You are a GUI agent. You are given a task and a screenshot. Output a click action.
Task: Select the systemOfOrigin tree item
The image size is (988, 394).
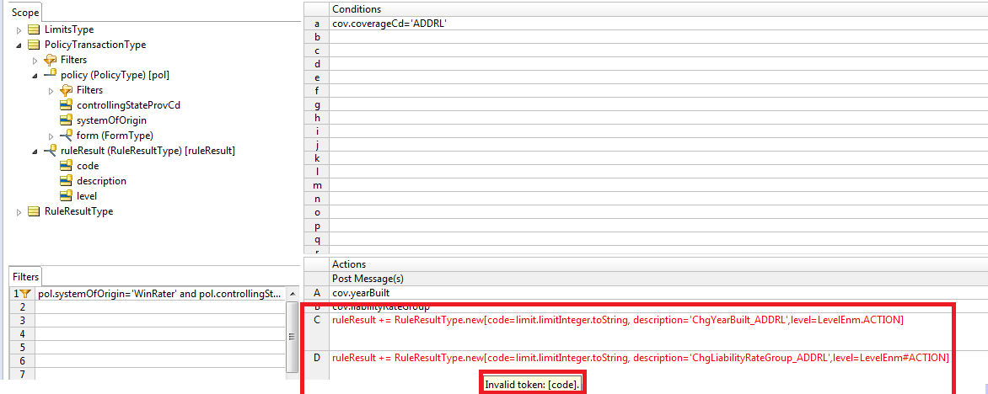(111, 120)
